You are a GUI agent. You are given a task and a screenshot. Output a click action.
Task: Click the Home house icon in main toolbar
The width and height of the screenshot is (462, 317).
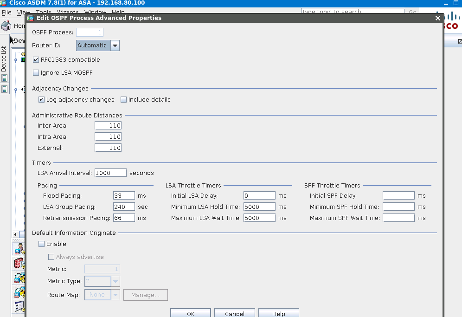[x=6, y=26]
